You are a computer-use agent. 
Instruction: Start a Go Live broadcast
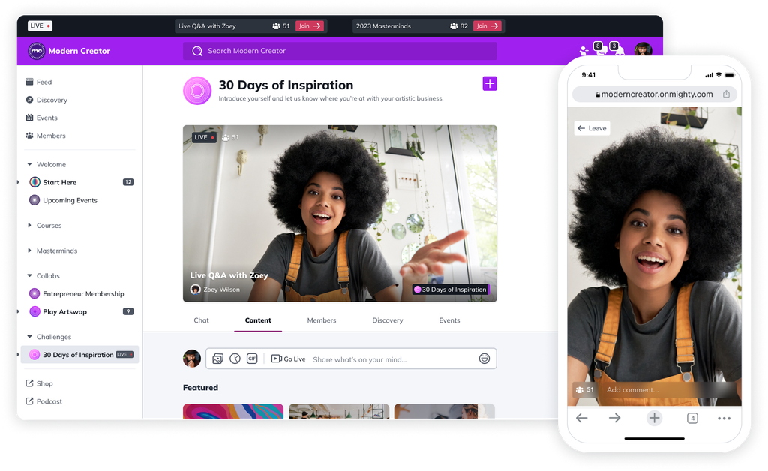[288, 358]
